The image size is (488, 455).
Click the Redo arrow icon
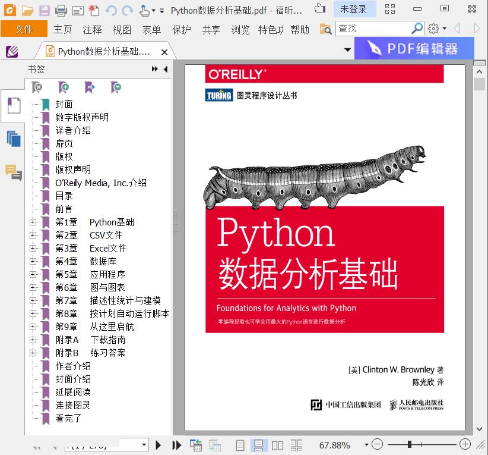pyautogui.click(x=127, y=11)
